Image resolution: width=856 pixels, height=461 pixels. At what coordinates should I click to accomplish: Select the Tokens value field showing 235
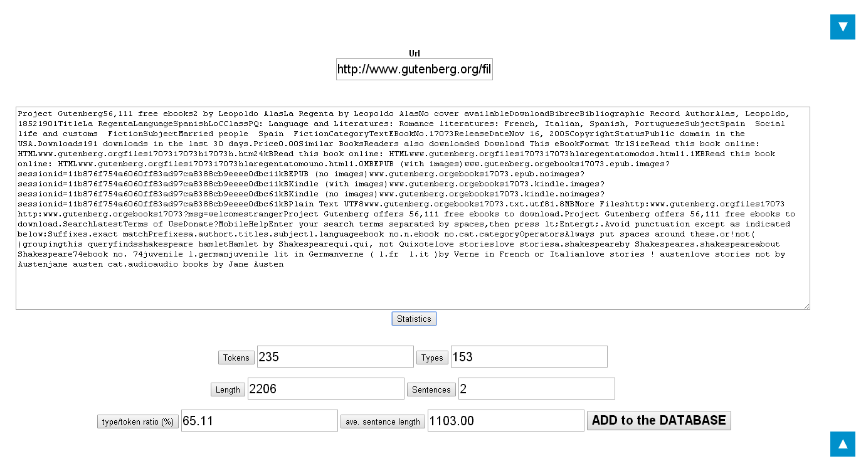(335, 357)
